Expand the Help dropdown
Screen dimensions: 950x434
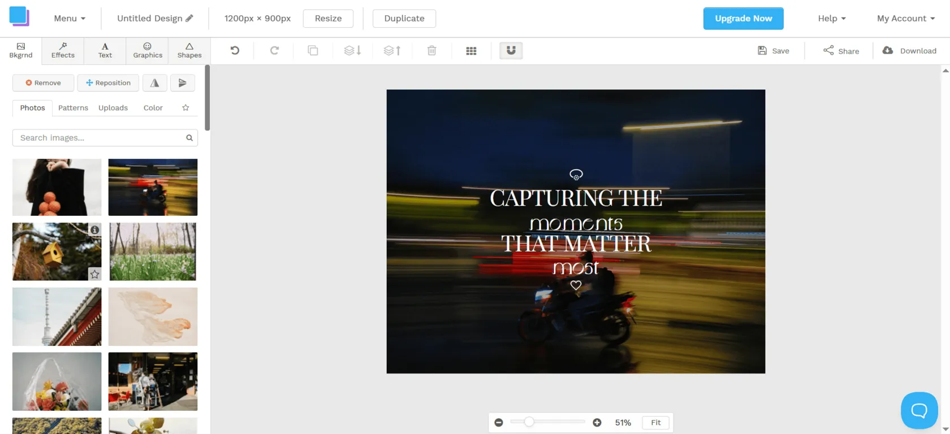[x=831, y=19]
